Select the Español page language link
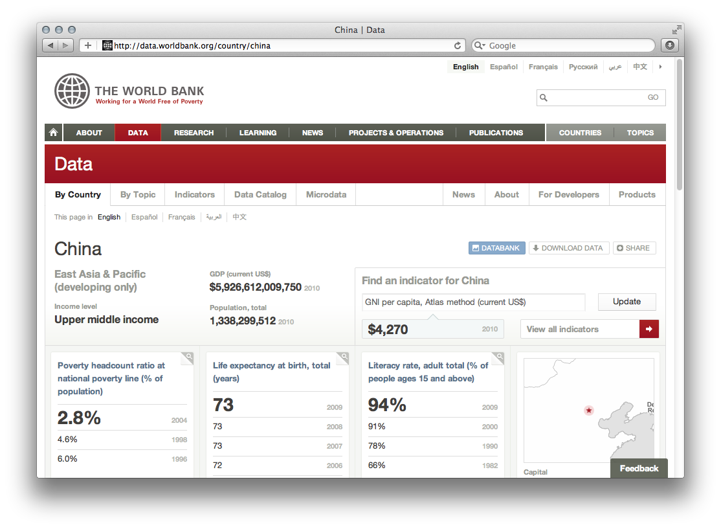 [144, 217]
